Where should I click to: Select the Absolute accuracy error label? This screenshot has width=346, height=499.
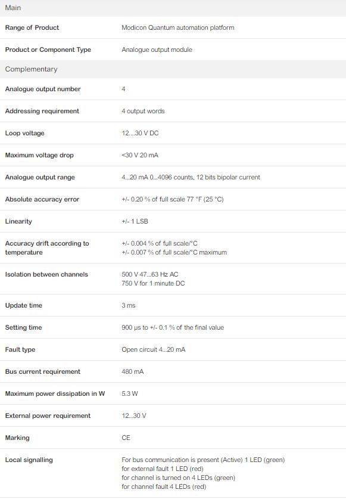42,199
